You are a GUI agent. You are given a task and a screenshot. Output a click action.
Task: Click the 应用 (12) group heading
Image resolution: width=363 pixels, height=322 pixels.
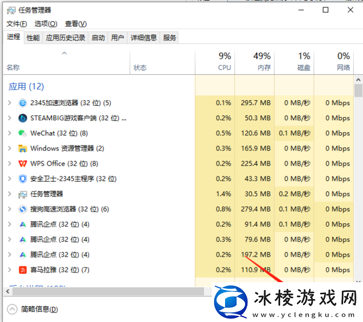click(26, 86)
